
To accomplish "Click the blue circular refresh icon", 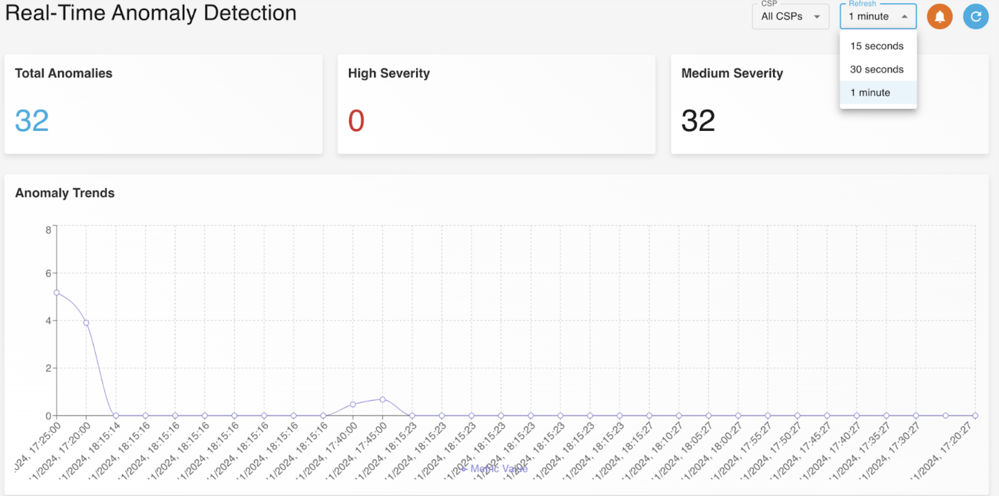I will coord(976,17).
